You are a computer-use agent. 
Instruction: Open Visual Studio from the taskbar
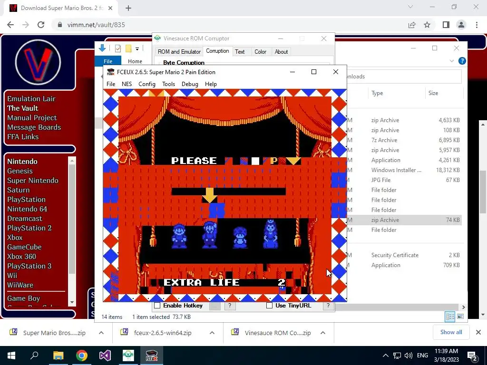coord(105,355)
